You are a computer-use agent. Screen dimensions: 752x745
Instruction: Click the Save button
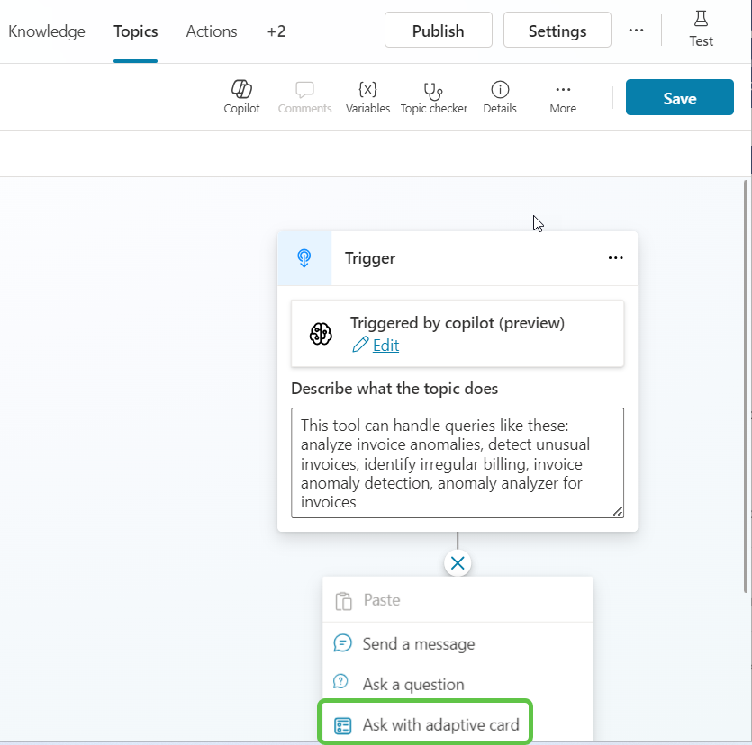pyautogui.click(x=679, y=98)
